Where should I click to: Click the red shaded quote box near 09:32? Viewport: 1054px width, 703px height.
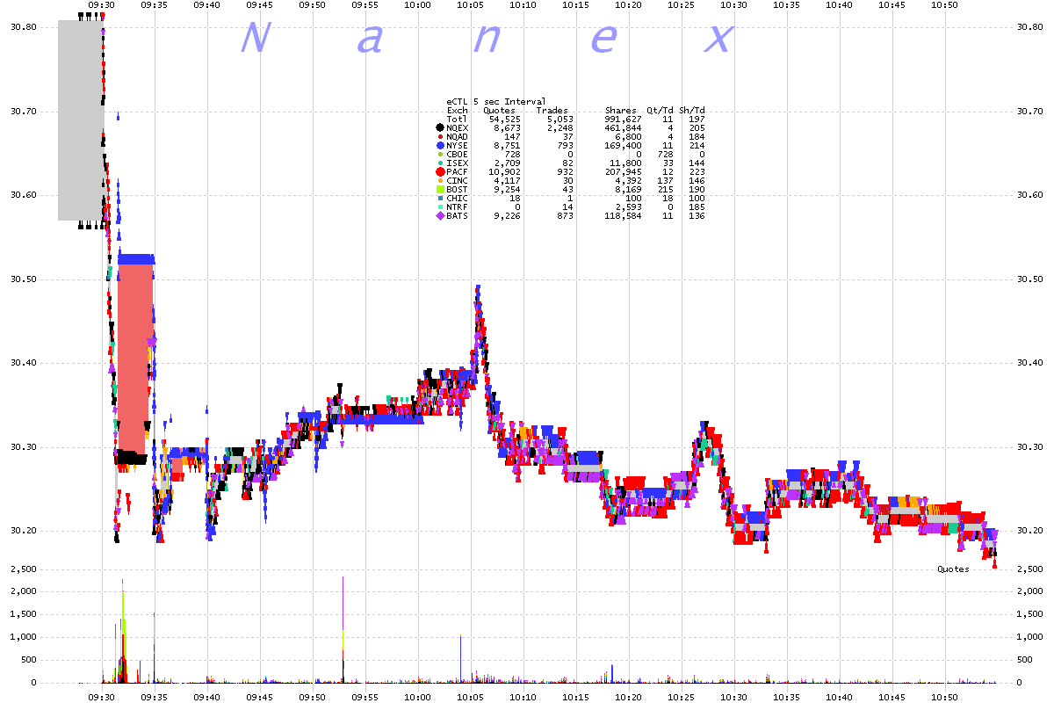pyautogui.click(x=135, y=359)
